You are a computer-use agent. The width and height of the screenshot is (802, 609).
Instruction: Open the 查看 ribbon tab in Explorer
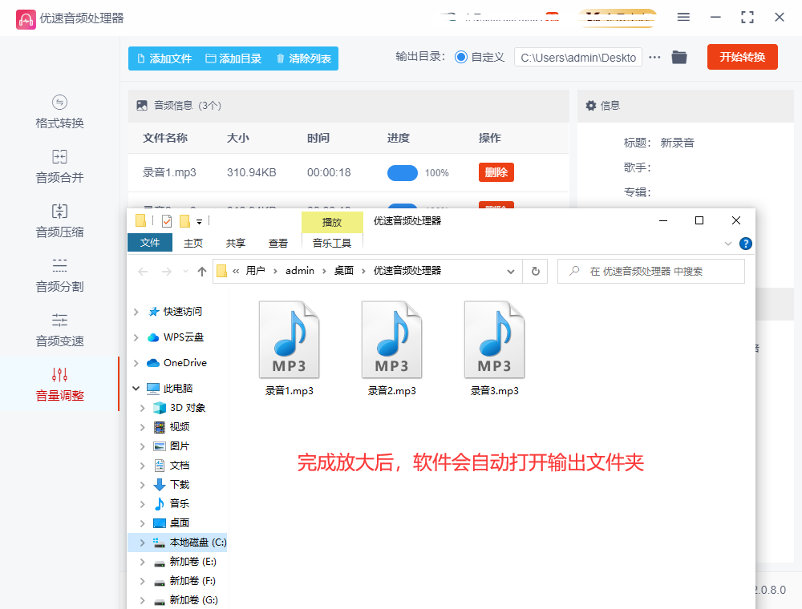tap(277, 243)
